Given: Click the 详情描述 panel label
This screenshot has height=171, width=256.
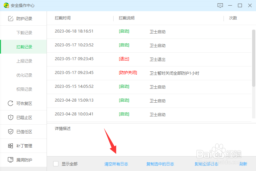Looking at the screenshot, I should pyautogui.click(x=63, y=129).
